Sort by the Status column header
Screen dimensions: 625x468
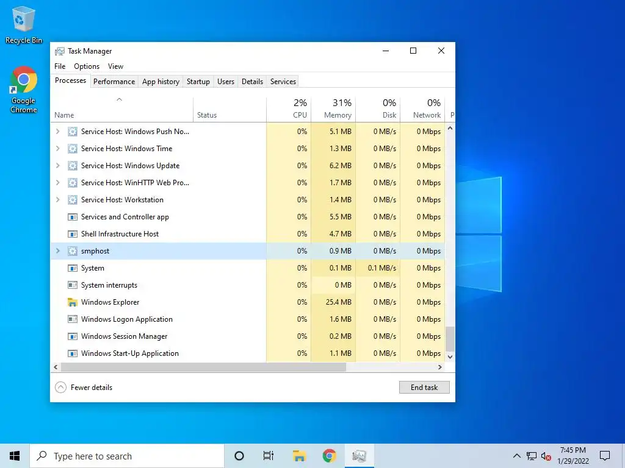(229, 109)
